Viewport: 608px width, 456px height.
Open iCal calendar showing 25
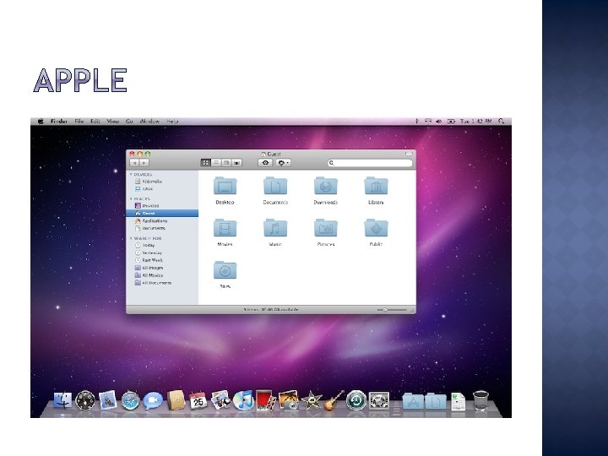(x=198, y=400)
